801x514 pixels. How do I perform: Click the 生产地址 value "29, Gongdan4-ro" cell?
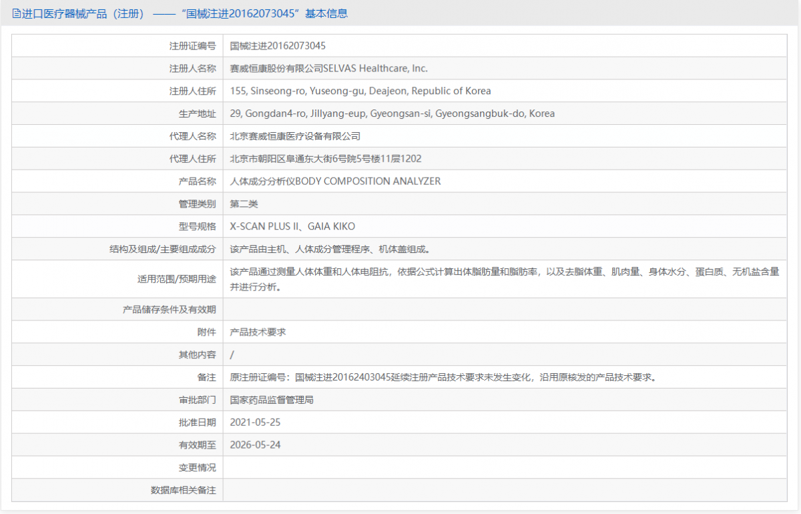(x=392, y=113)
